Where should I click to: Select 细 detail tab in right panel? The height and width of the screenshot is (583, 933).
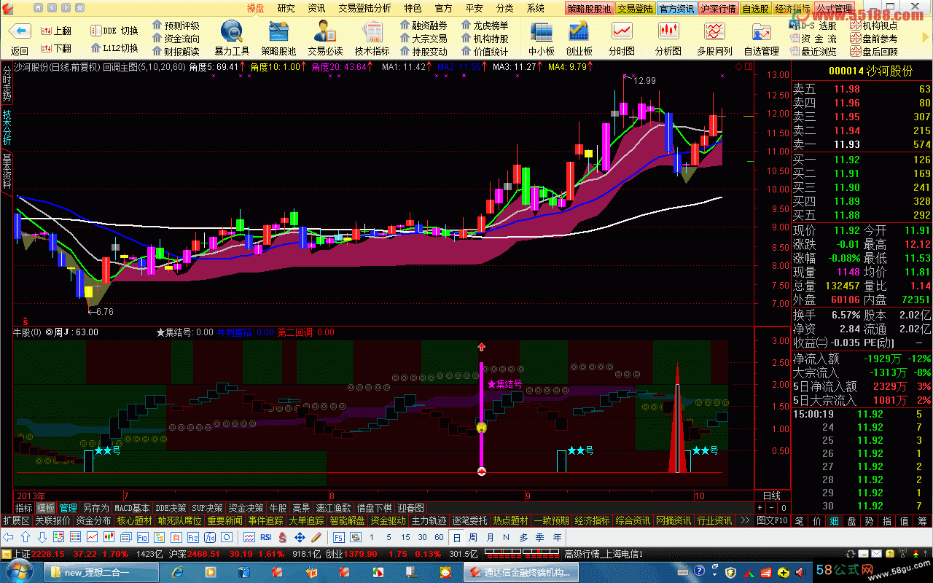pyautogui.click(x=835, y=520)
